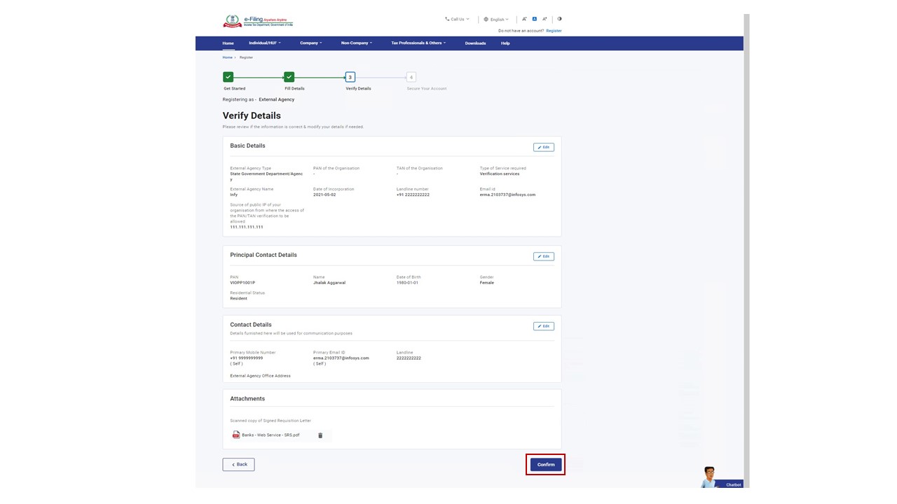The width and height of the screenshot is (897, 504).
Task: Toggle high contrast mode
Action: (x=559, y=20)
